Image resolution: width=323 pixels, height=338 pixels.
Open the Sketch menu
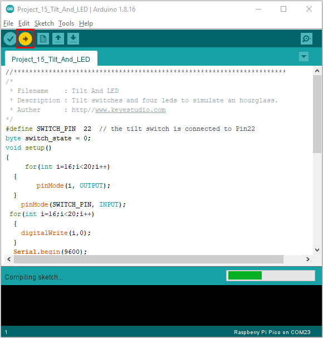[44, 23]
